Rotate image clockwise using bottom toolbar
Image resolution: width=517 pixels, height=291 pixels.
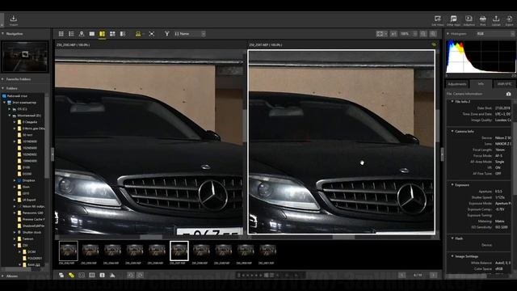140,275
